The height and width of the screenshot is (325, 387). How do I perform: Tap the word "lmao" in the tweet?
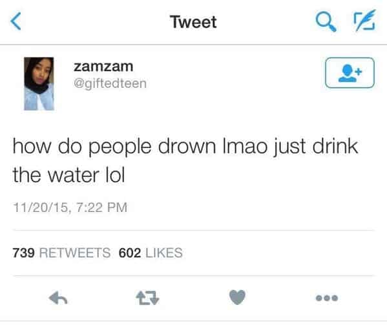pos(245,146)
